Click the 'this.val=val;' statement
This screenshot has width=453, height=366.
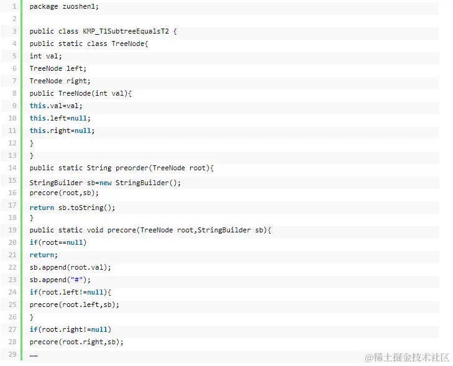coord(56,106)
